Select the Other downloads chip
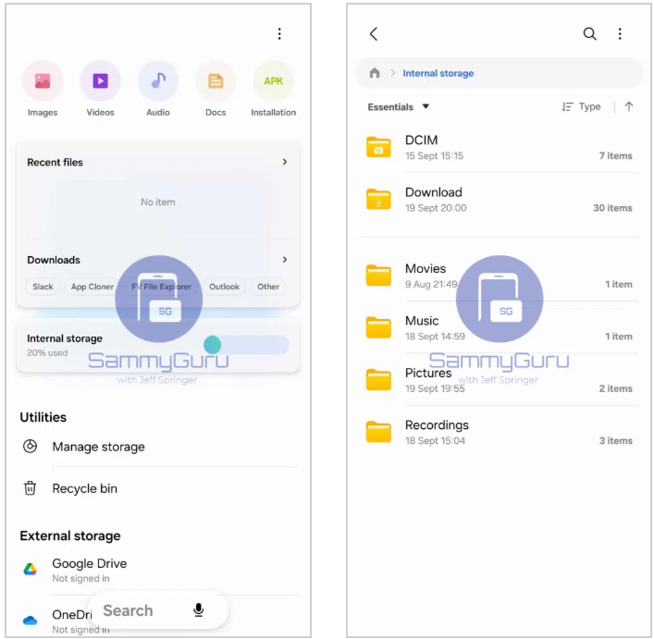Viewport: 654px width, 639px height. click(x=268, y=287)
